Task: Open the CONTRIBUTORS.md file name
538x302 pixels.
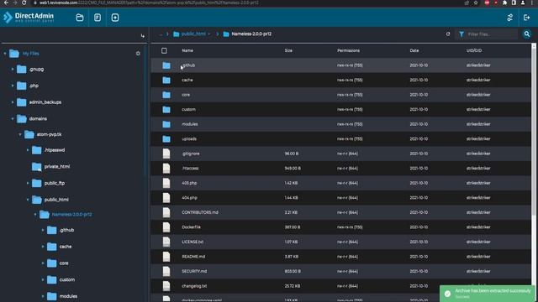Action: tap(200, 212)
